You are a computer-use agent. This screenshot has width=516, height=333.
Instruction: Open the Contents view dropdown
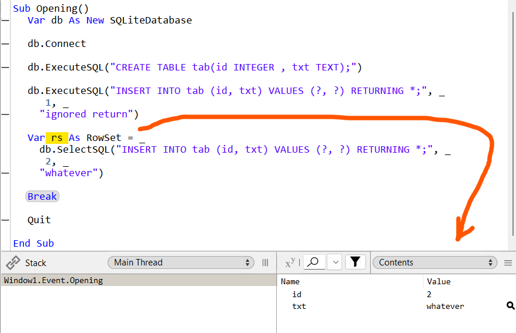tap(435, 263)
